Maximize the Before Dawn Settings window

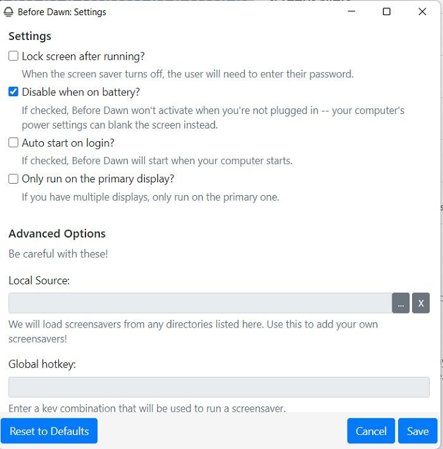click(387, 12)
